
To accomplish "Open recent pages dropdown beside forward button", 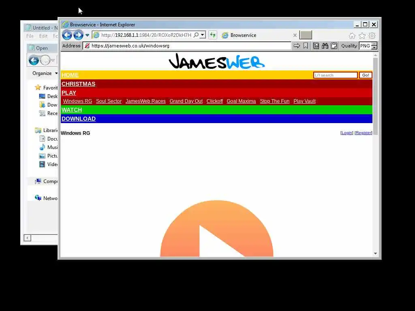I will (87, 35).
